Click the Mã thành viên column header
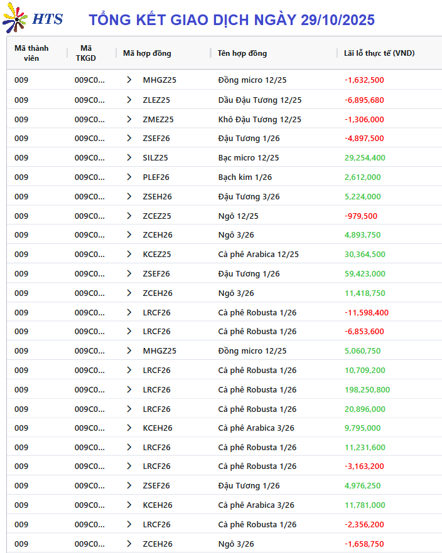The width and height of the screenshot is (442, 553). click(x=31, y=53)
